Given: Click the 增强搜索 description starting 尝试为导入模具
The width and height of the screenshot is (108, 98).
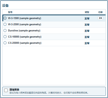Looking at the screenshot, I should coord(49,93).
